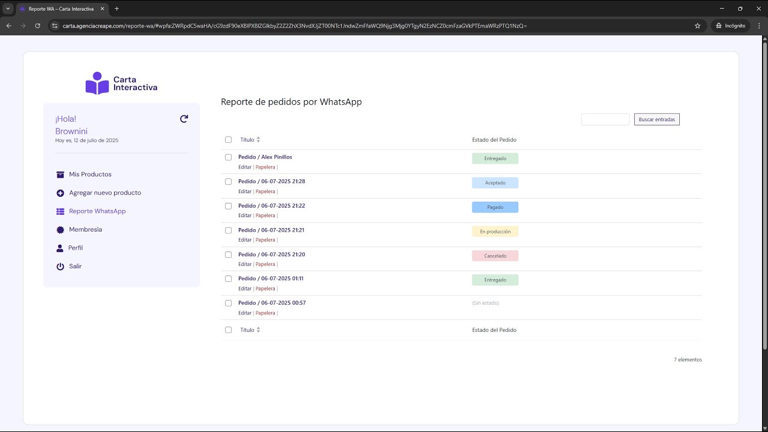Image resolution: width=768 pixels, height=432 pixels.
Task: Check the Pedido 06-07-2025 21:28 row
Action: (x=228, y=181)
